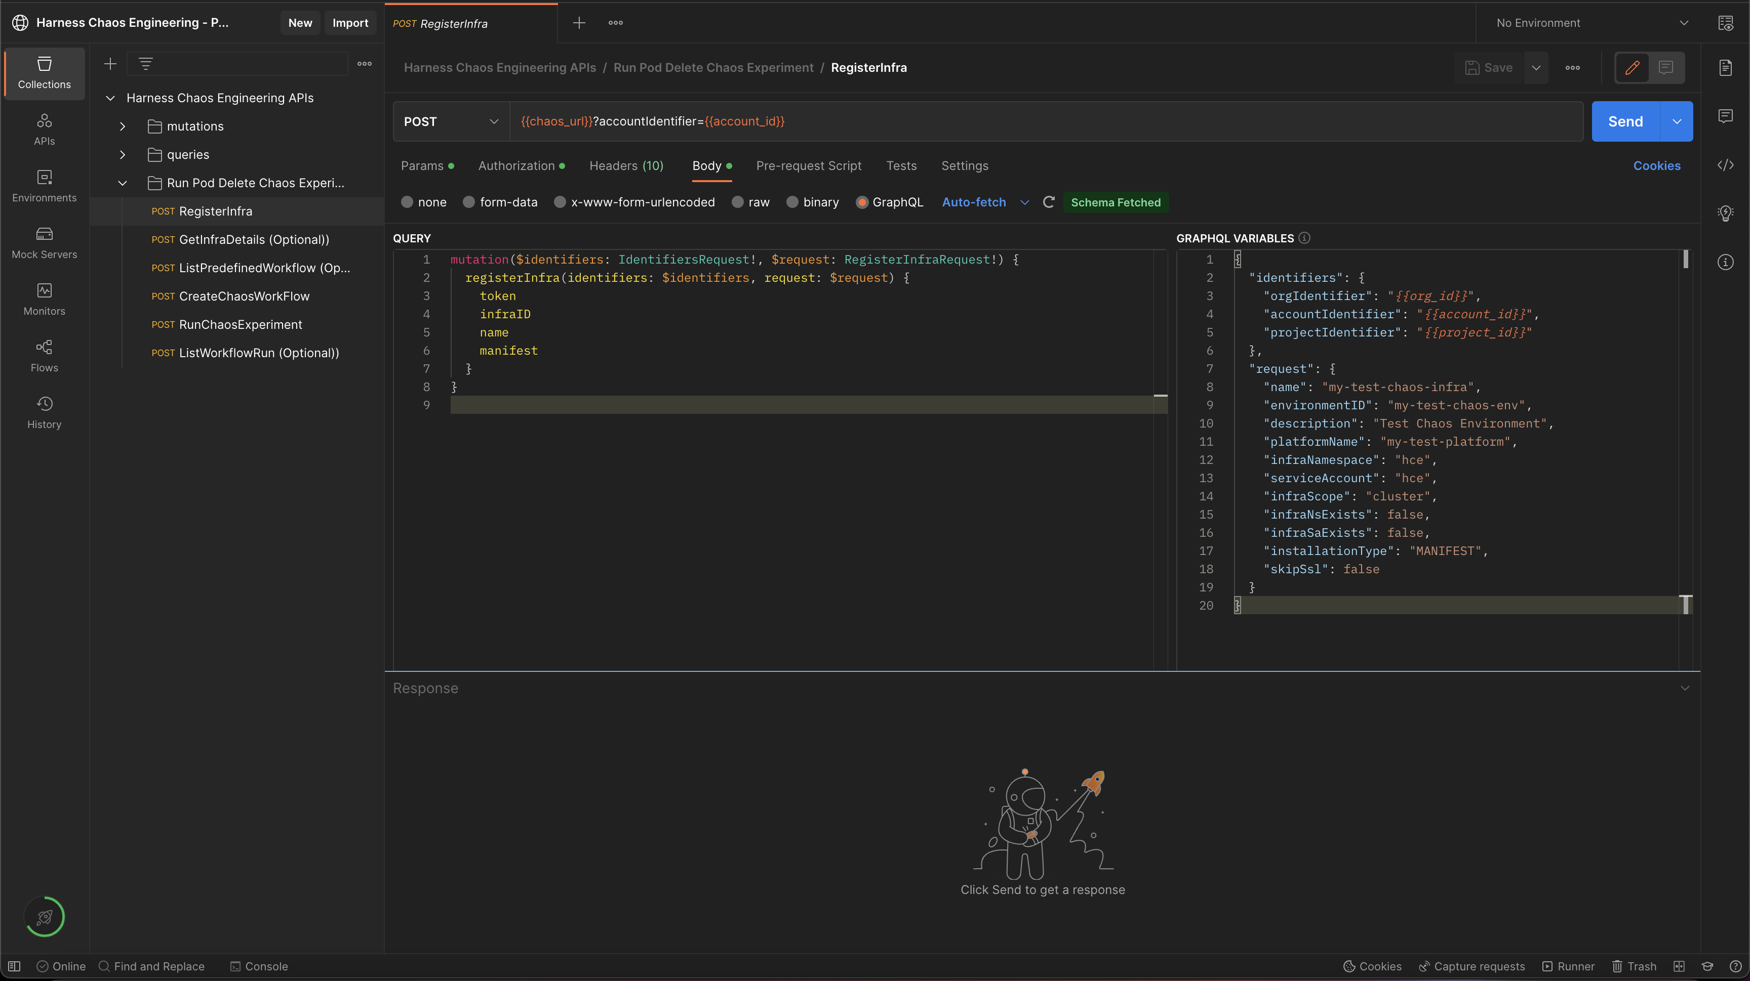Click the New button
This screenshot has width=1750, height=981.
tap(300, 23)
